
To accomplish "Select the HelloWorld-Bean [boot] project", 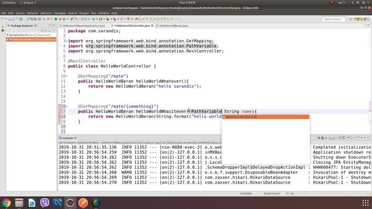I will coord(31,39).
